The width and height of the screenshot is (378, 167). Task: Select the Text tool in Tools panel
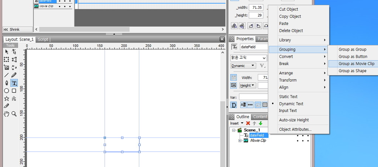pyautogui.click(x=14, y=83)
